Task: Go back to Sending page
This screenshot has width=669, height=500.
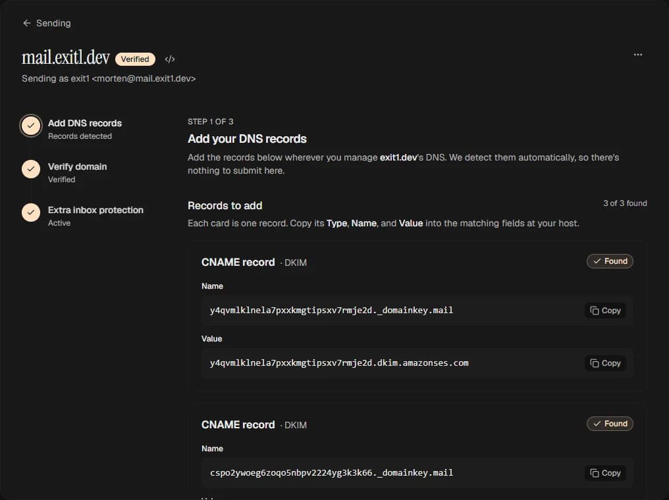Action: (47, 23)
